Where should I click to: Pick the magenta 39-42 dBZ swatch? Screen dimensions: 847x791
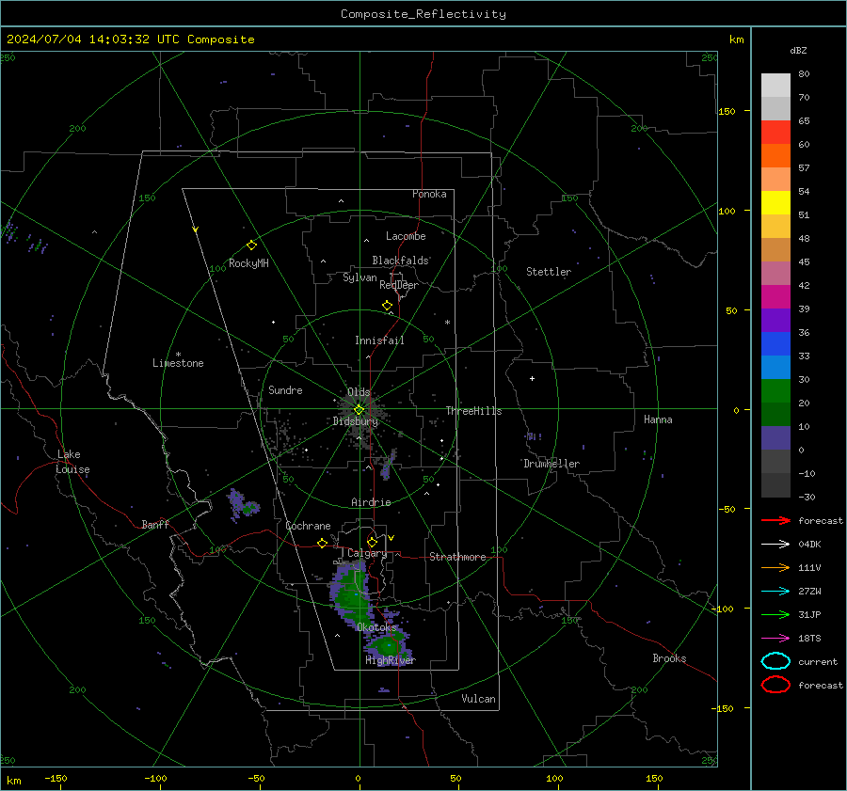pos(775,297)
